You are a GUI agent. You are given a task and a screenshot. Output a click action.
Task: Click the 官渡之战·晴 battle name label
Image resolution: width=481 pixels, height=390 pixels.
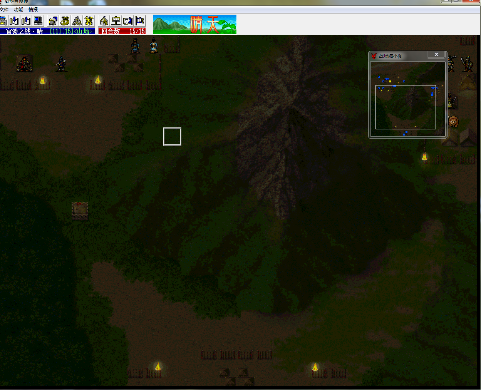24,31
